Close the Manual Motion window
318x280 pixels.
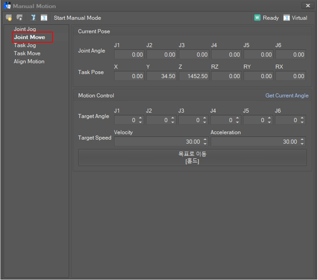point(308,6)
